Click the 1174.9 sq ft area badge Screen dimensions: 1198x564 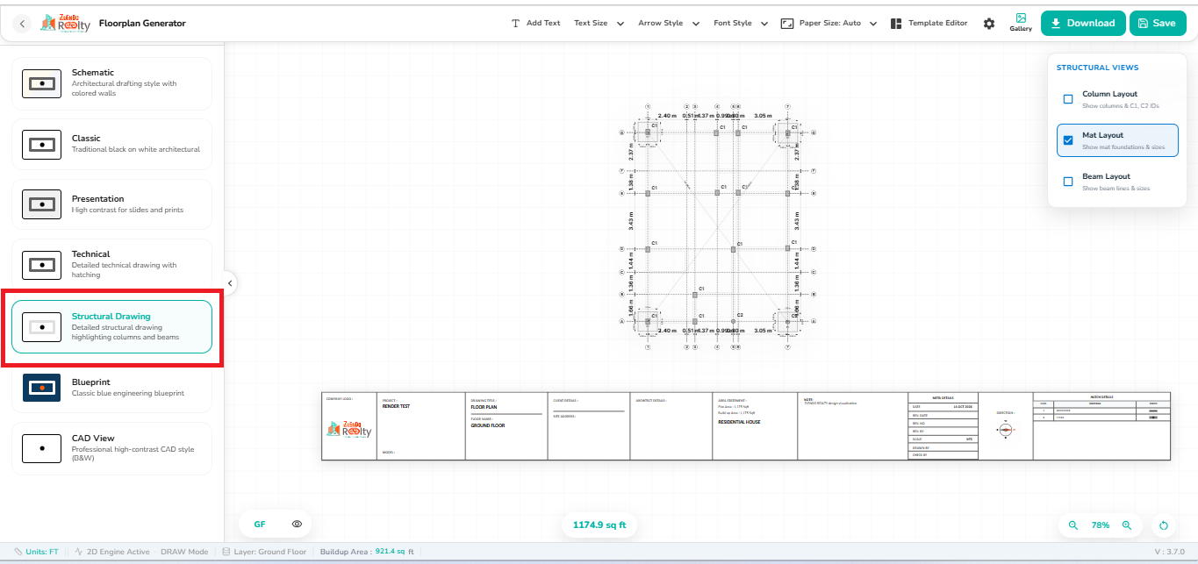(x=599, y=525)
